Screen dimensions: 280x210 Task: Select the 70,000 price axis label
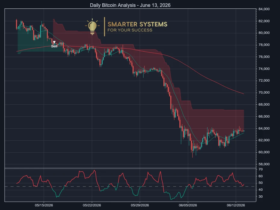(x=264, y=92)
